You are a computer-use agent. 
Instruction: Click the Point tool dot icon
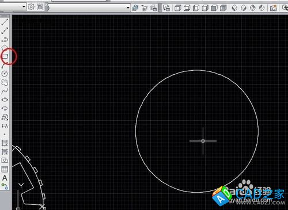click(x=5, y=135)
